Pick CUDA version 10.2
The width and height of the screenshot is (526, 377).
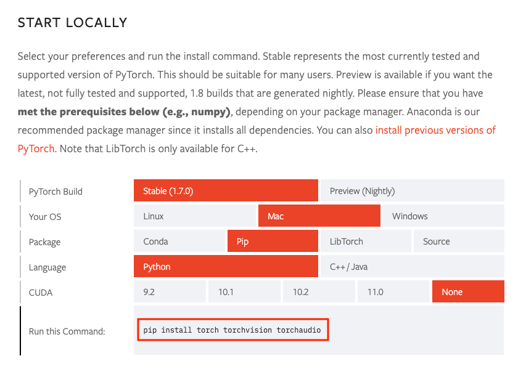[319, 292]
